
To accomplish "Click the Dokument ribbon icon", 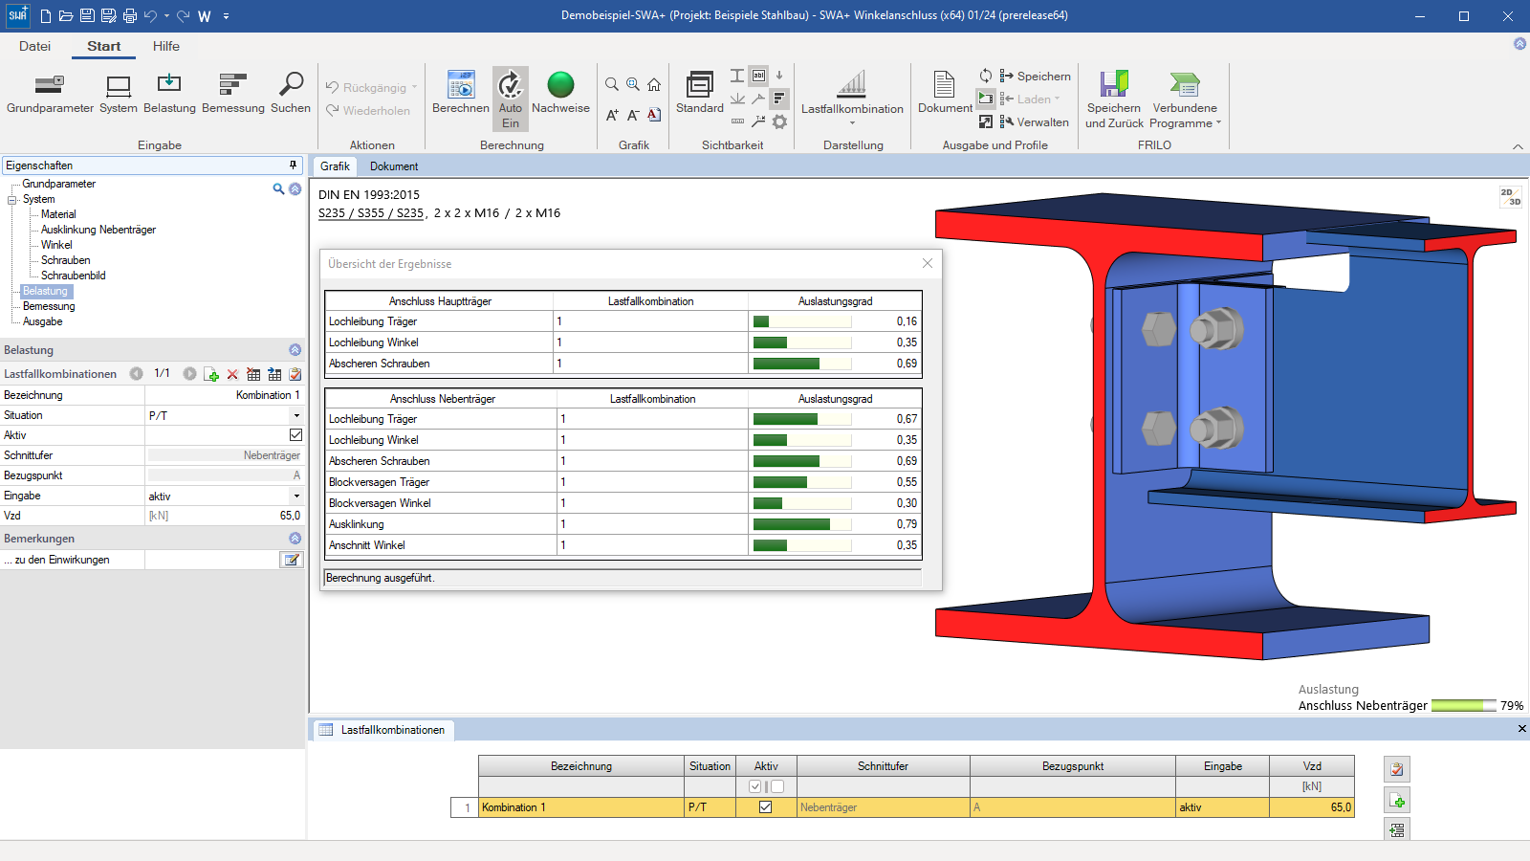I will click(945, 94).
